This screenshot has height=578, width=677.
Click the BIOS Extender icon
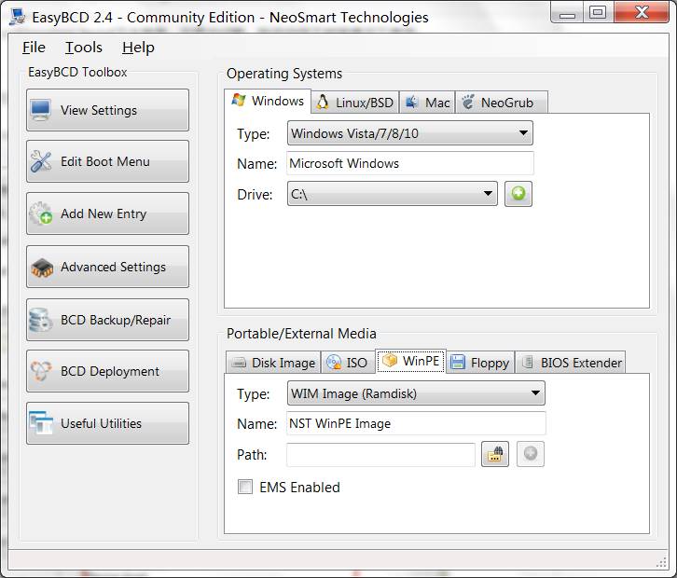click(527, 362)
